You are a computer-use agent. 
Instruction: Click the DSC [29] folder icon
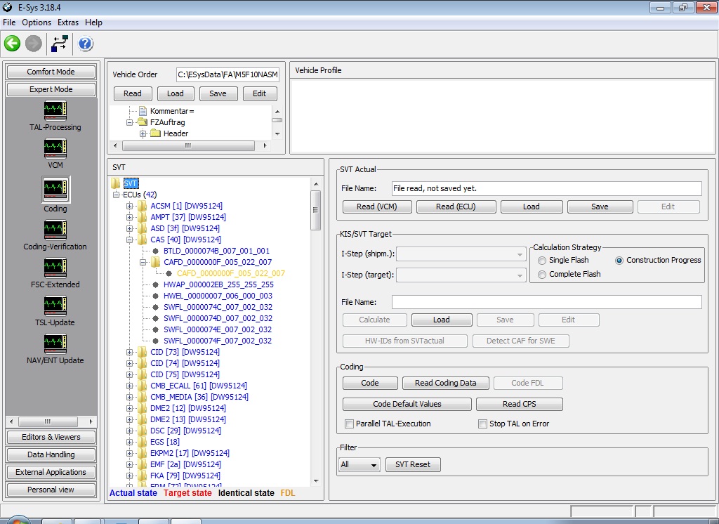tap(142, 431)
